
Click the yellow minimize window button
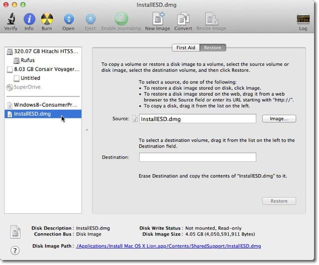click(x=14, y=4)
